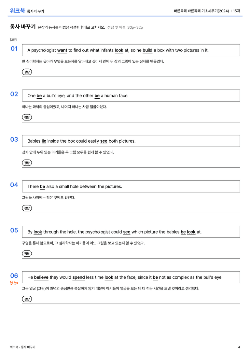Image resolution: width=250 pixels, height=354 pixels.
Task: Click the underlined word 'build' in sentence 01
Action: point(147,50)
